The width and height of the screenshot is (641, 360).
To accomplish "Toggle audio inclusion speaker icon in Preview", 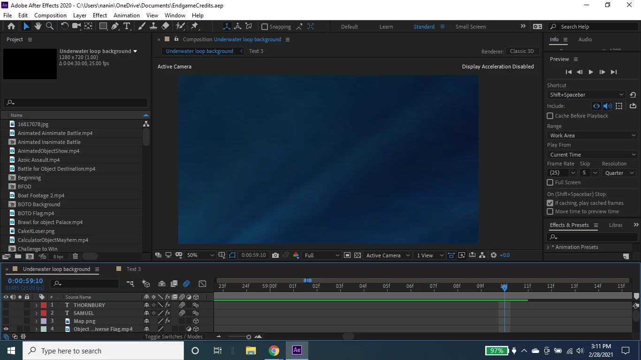I will (x=607, y=106).
